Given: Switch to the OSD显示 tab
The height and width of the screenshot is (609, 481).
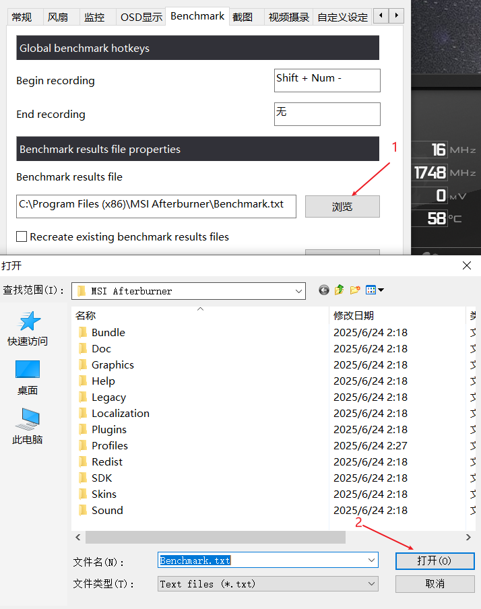Looking at the screenshot, I should [x=141, y=17].
